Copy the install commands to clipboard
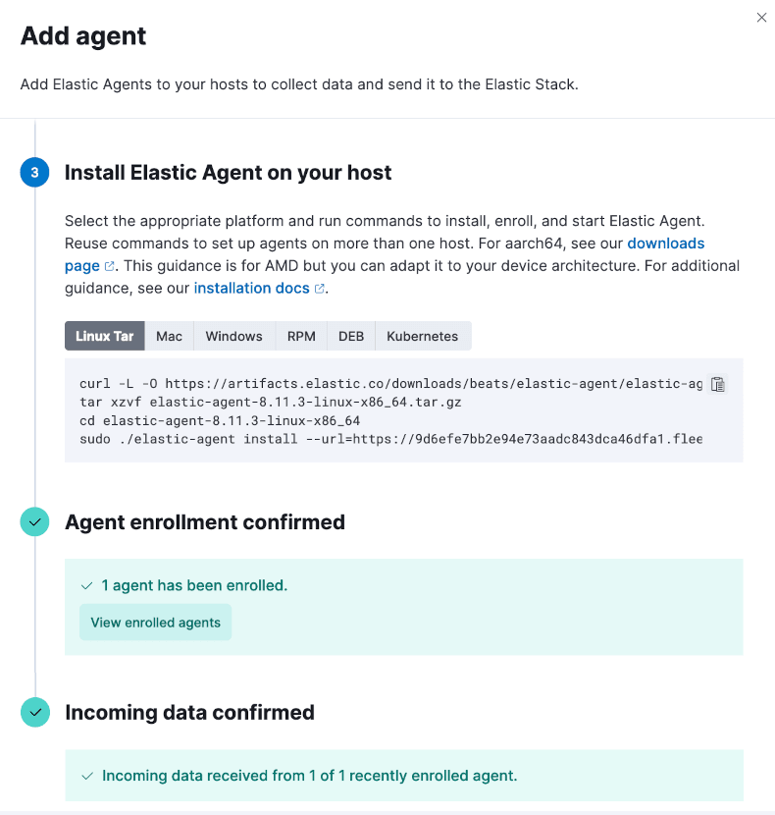The width and height of the screenshot is (775, 815). pyautogui.click(x=717, y=385)
